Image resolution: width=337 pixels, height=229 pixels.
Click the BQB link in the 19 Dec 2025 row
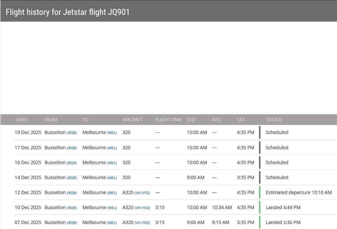point(72,133)
